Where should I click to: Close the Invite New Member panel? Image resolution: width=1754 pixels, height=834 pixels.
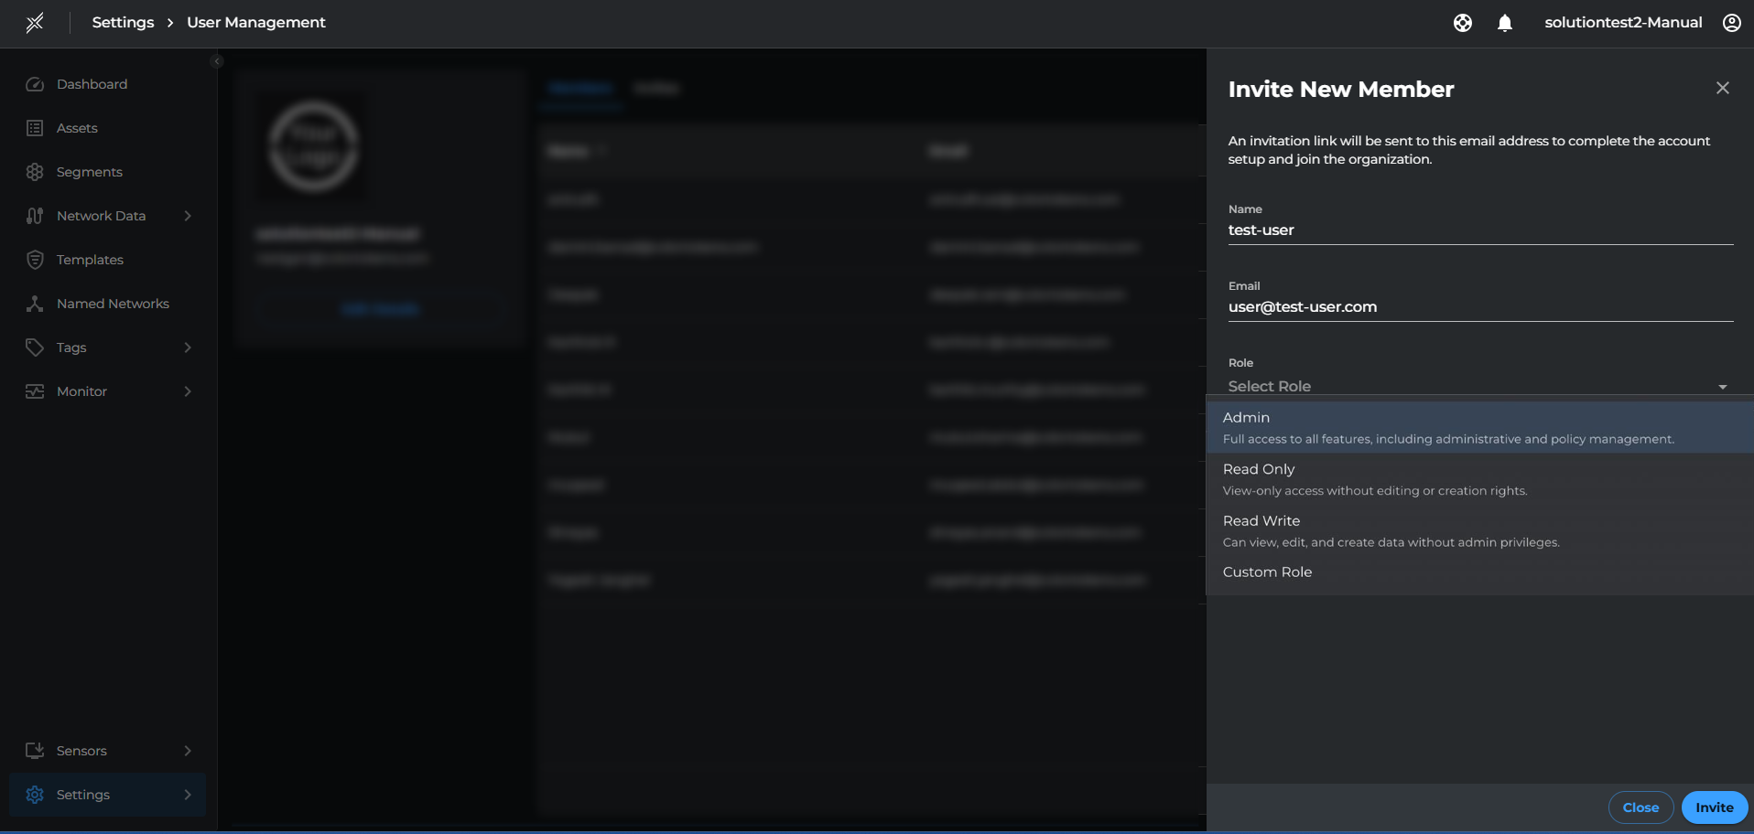click(x=1722, y=88)
